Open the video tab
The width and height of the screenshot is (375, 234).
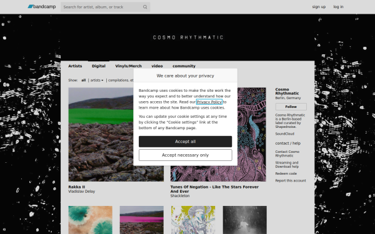(157, 66)
